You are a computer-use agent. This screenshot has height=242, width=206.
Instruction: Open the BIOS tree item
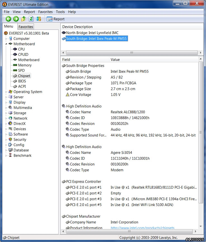(x=22, y=81)
